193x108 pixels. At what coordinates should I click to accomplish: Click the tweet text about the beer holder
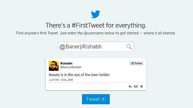pos(79,75)
